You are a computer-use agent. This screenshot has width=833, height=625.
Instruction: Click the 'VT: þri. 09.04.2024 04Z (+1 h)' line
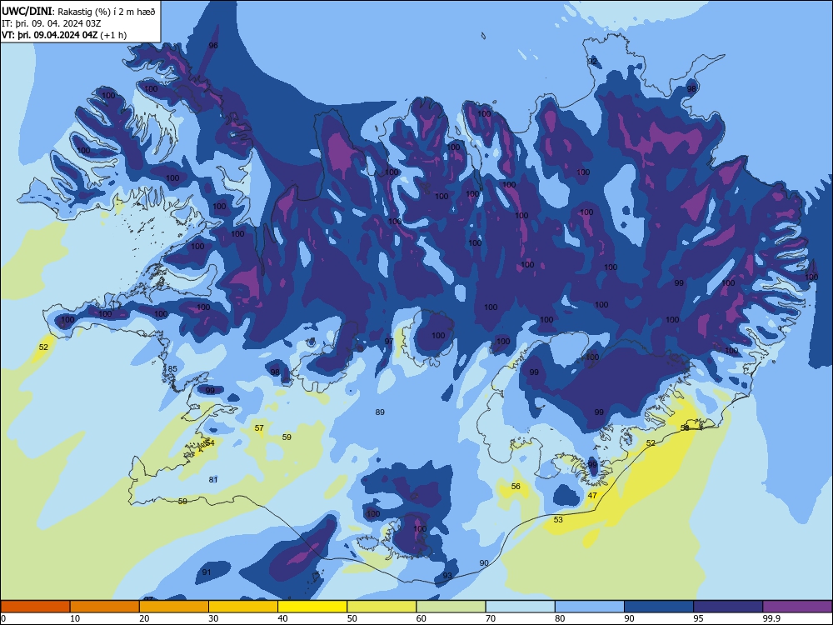click(x=64, y=35)
